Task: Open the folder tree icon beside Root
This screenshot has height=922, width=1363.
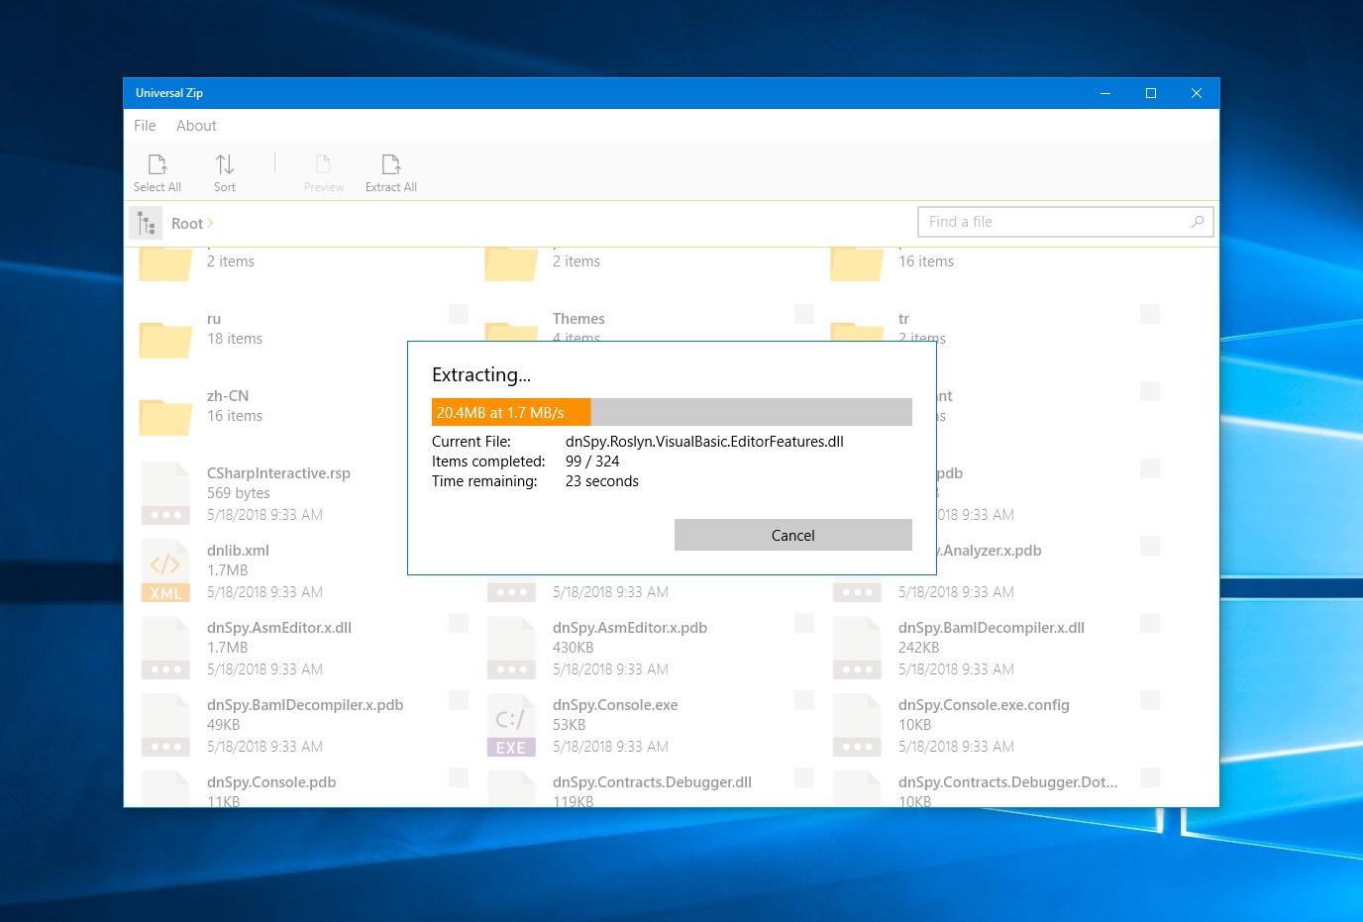Action: click(147, 224)
